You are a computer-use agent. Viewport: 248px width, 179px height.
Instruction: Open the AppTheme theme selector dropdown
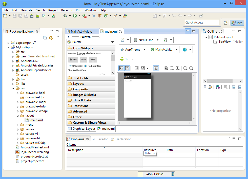click(x=133, y=50)
